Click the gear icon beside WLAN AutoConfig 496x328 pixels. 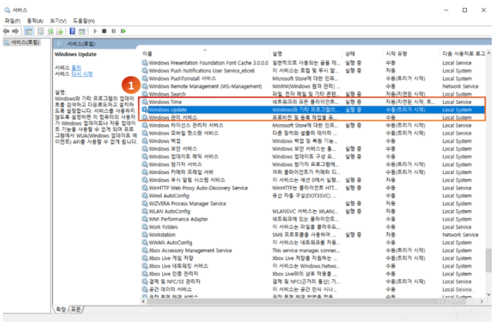pos(145,211)
